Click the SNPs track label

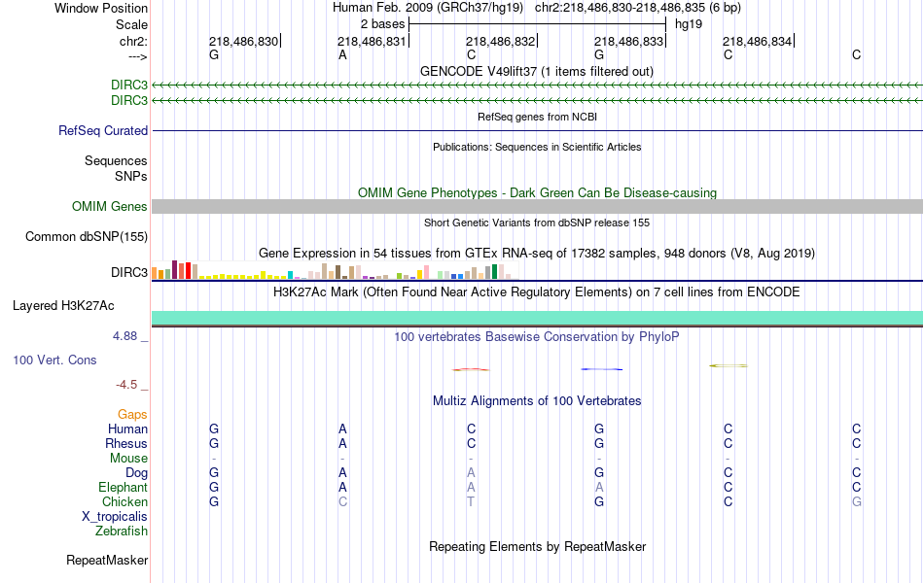click(x=131, y=176)
